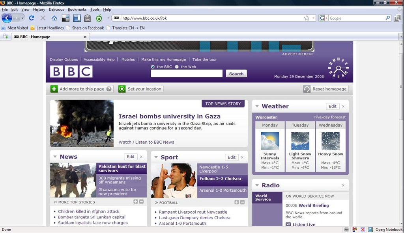Close the Weather module
404x233 pixels.
[343, 106]
